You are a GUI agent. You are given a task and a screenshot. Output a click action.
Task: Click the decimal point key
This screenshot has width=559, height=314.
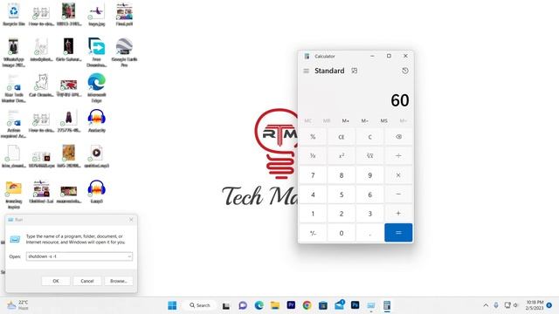click(x=369, y=233)
